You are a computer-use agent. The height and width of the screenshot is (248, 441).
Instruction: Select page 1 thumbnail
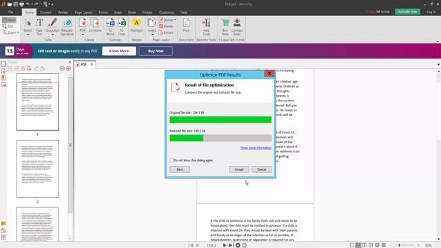37,102
